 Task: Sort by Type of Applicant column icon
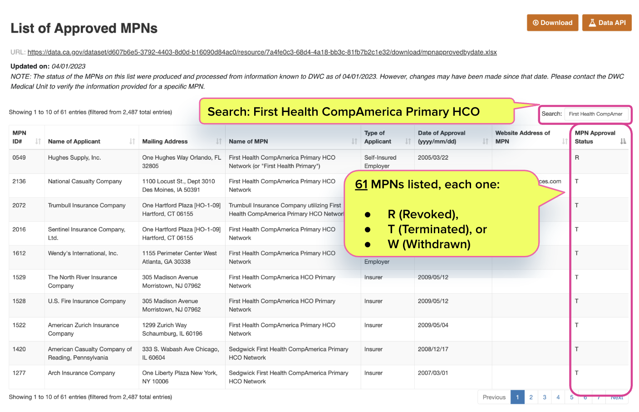pyautogui.click(x=408, y=142)
